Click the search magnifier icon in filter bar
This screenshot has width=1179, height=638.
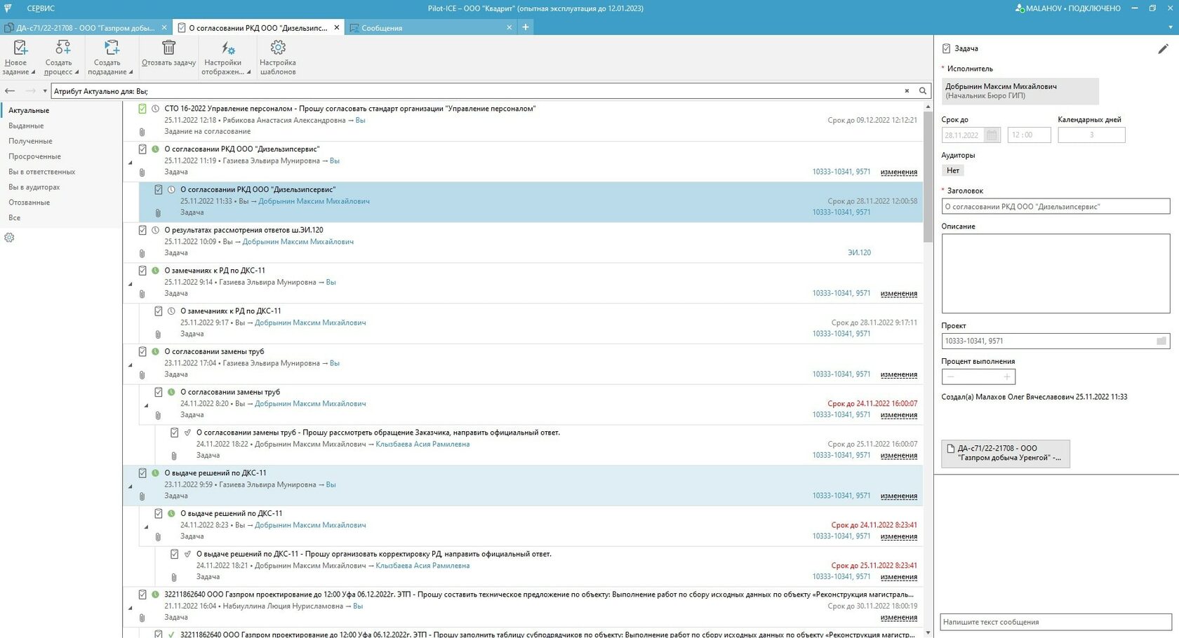923,90
